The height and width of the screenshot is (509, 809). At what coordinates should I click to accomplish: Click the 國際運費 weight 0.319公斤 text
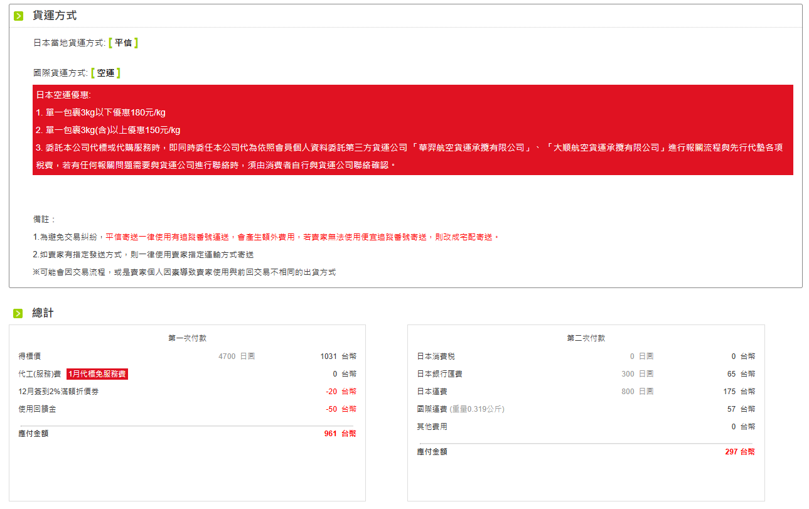click(477, 409)
